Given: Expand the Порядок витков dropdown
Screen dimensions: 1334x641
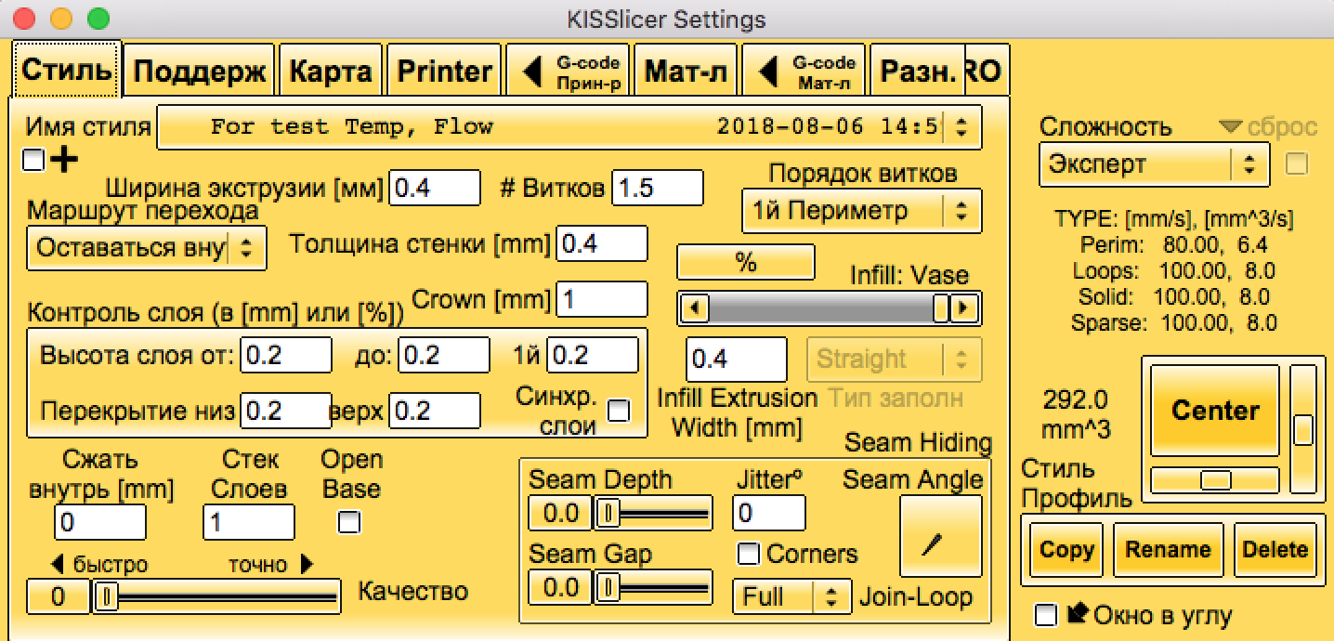Looking at the screenshot, I should coord(861,211).
